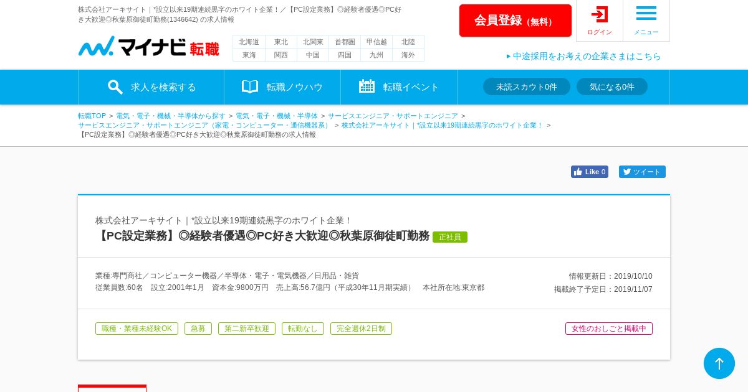Select 北陸 region

[x=408, y=42]
